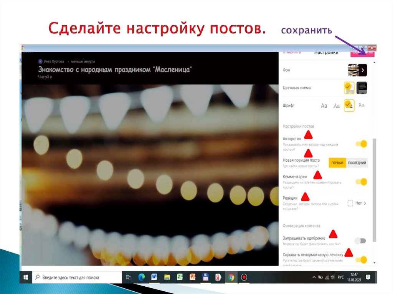Open the Фон background picker arrow
393x294 pixels.
[x=363, y=70]
